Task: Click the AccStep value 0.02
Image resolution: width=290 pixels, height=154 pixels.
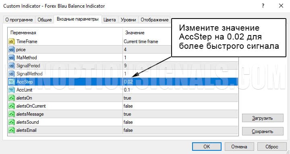Action: pos(128,82)
